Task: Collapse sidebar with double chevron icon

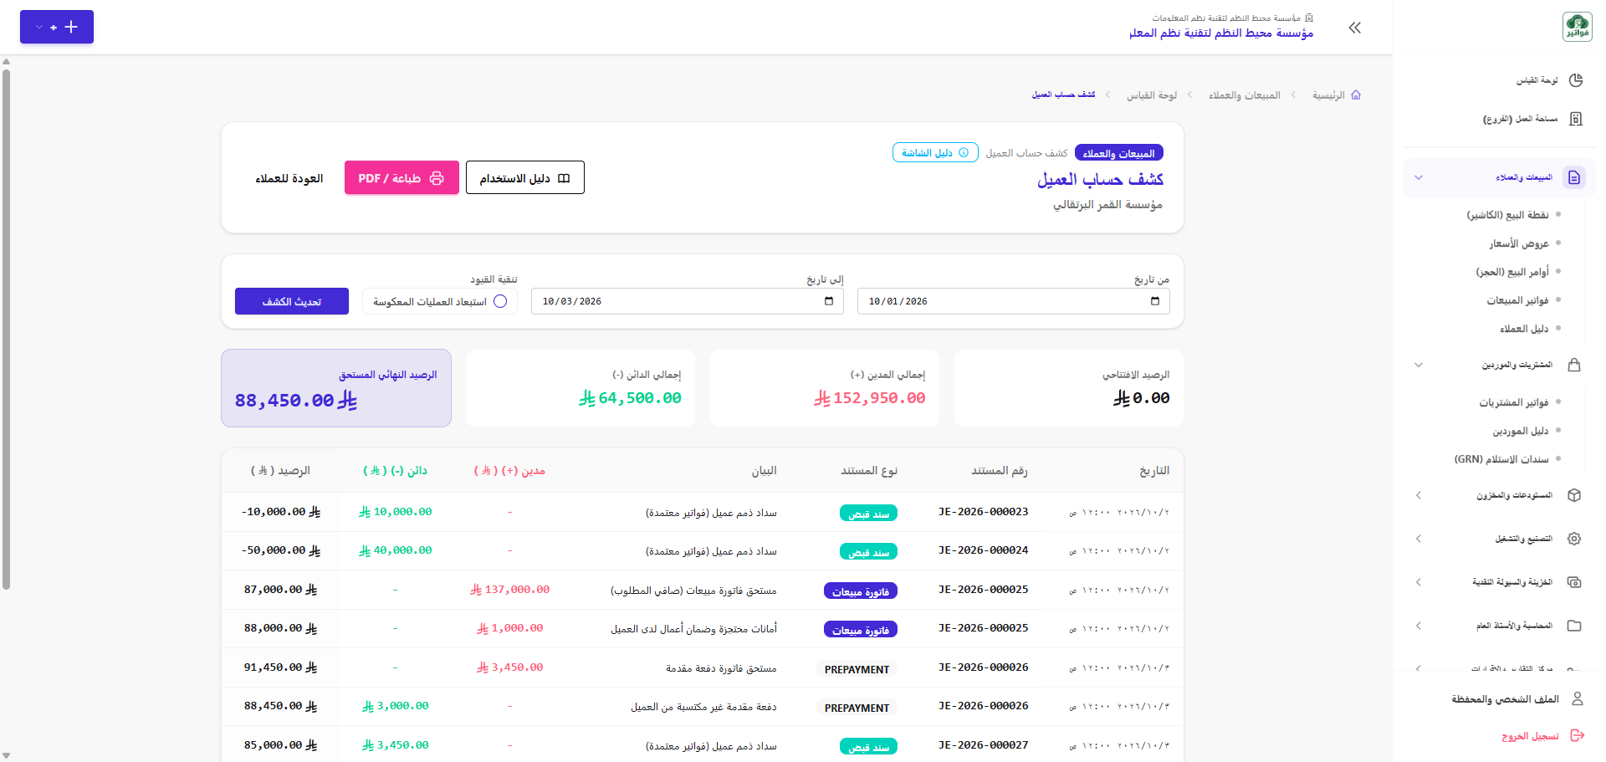Action: click(1355, 28)
